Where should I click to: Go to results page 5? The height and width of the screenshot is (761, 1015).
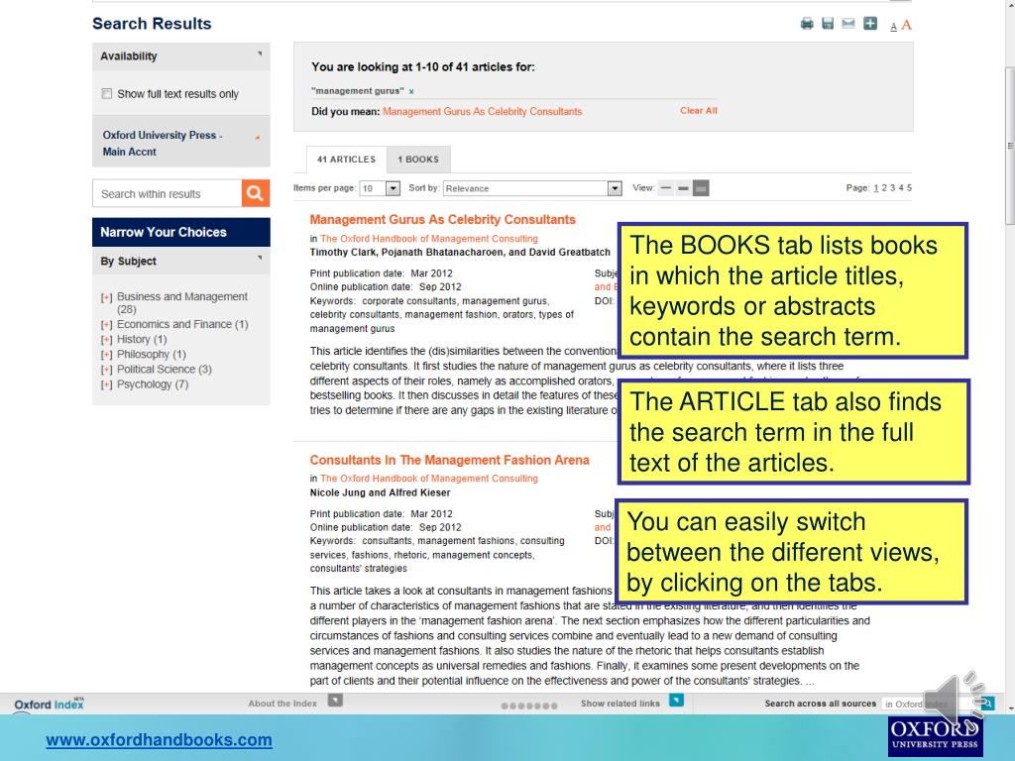point(910,188)
